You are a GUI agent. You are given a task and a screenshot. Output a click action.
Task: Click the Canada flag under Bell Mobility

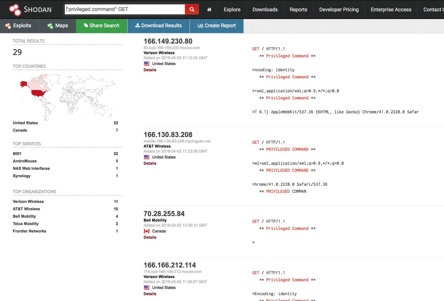[146, 231]
